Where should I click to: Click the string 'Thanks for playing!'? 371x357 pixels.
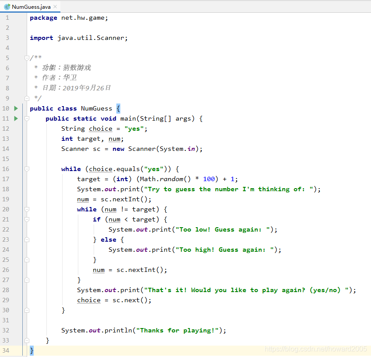click(178, 330)
